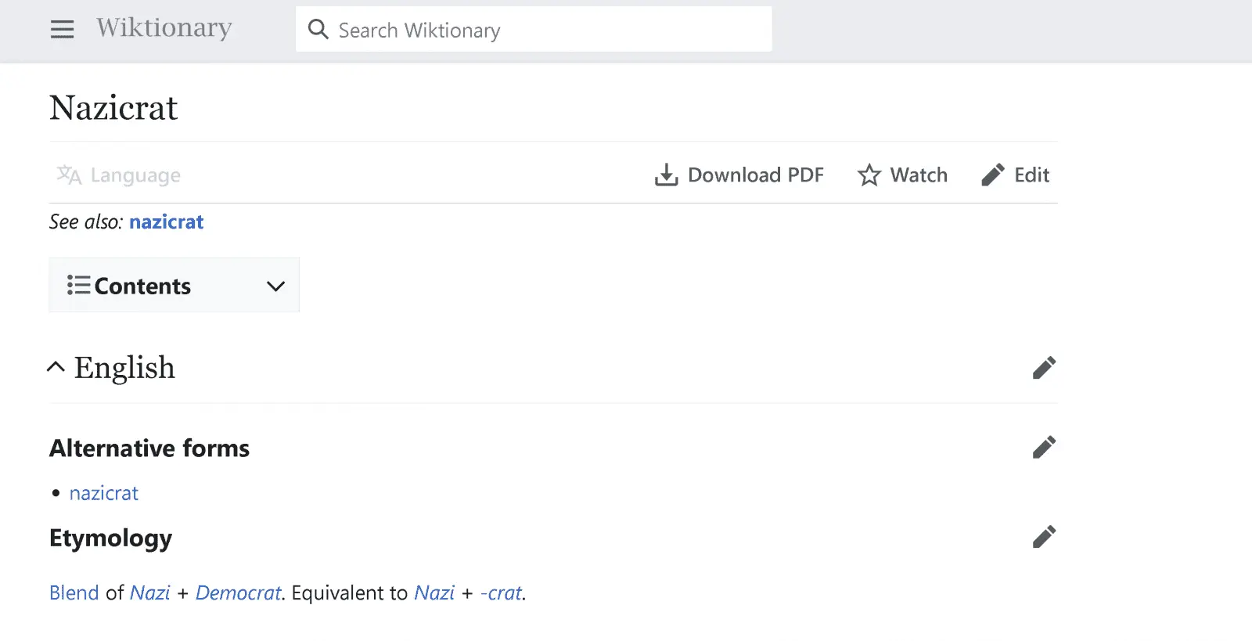Go to the Wiktionary home logo
Screen dimensions: 1252x641
[x=164, y=28]
